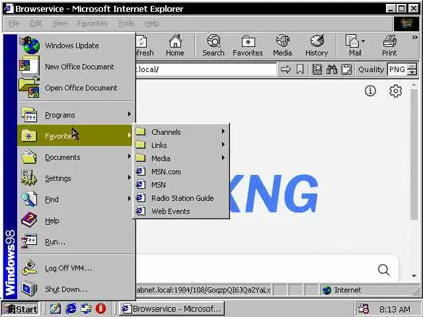Click the Refresh toolbar button
423x317 pixels.
[x=145, y=46]
